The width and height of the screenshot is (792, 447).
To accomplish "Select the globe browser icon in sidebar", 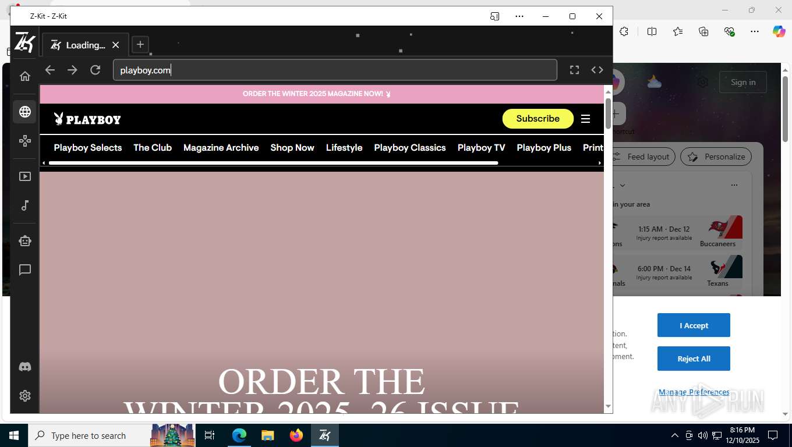I will click(25, 112).
